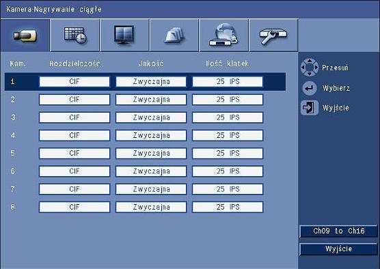Viewport: 380px width, 269px height.
Task: Set frame rate 25 IPS for camera 2
Action: click(x=228, y=100)
